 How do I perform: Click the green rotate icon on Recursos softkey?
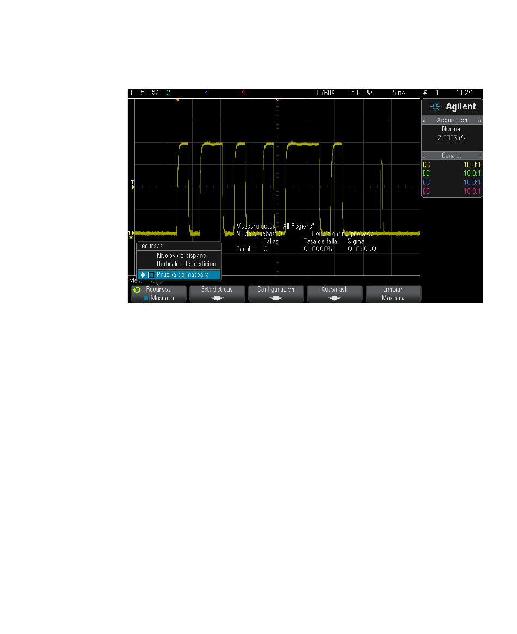click(x=137, y=290)
